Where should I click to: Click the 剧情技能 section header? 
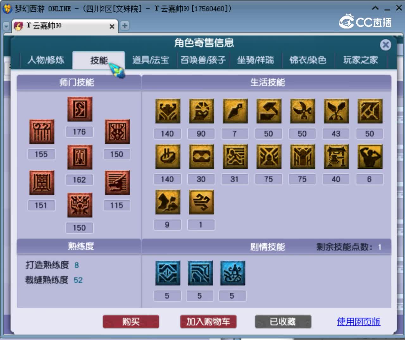point(268,247)
